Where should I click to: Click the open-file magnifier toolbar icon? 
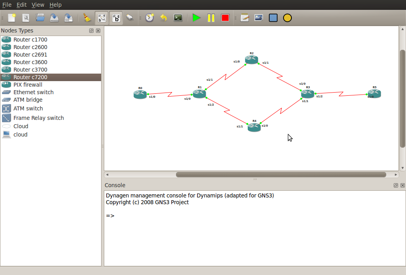pos(26,18)
